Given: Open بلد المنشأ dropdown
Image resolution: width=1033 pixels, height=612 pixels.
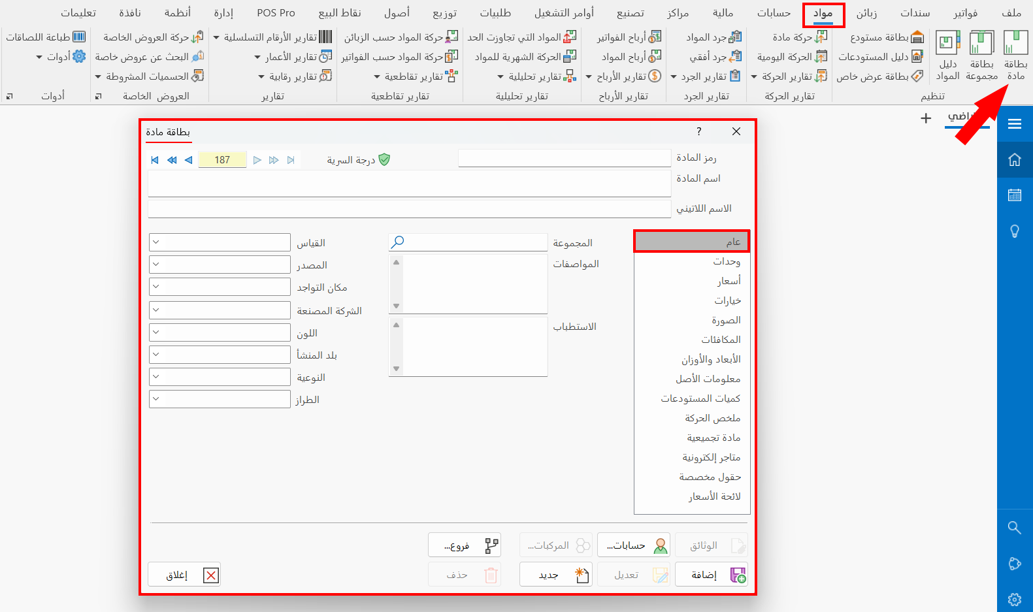Looking at the screenshot, I should click(x=220, y=355).
